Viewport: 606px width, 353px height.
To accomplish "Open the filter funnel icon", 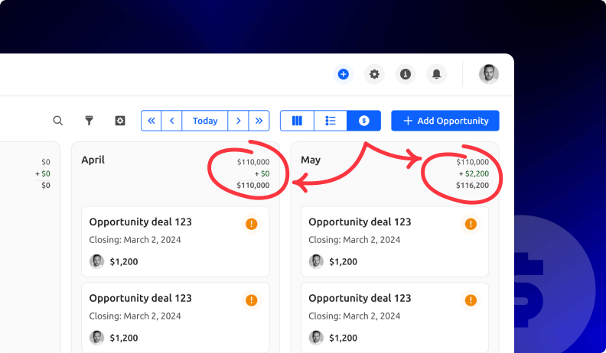I will (x=90, y=121).
